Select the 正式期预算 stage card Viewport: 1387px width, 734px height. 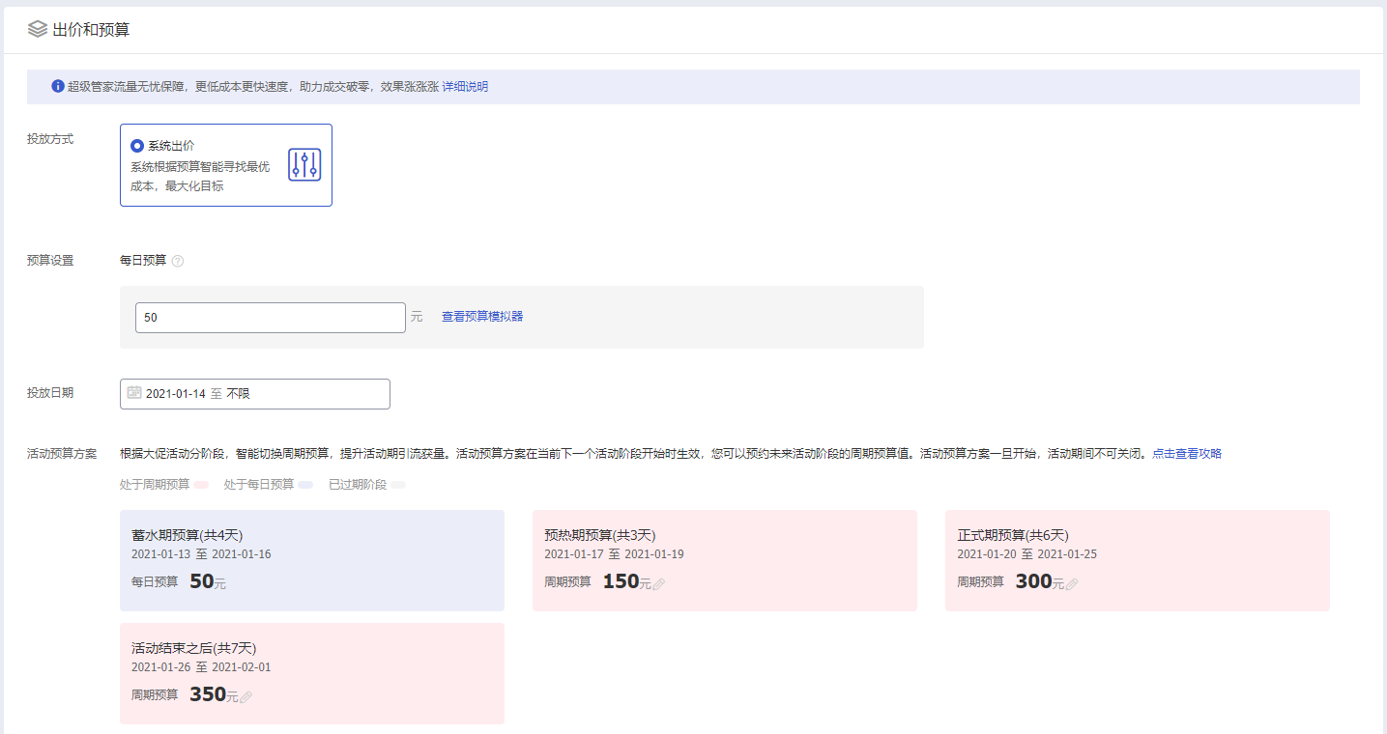coord(1138,560)
